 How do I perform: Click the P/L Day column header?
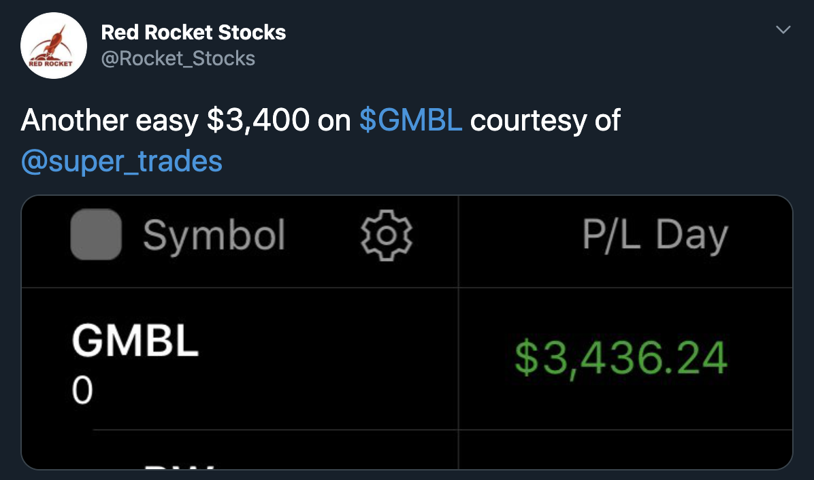(655, 235)
